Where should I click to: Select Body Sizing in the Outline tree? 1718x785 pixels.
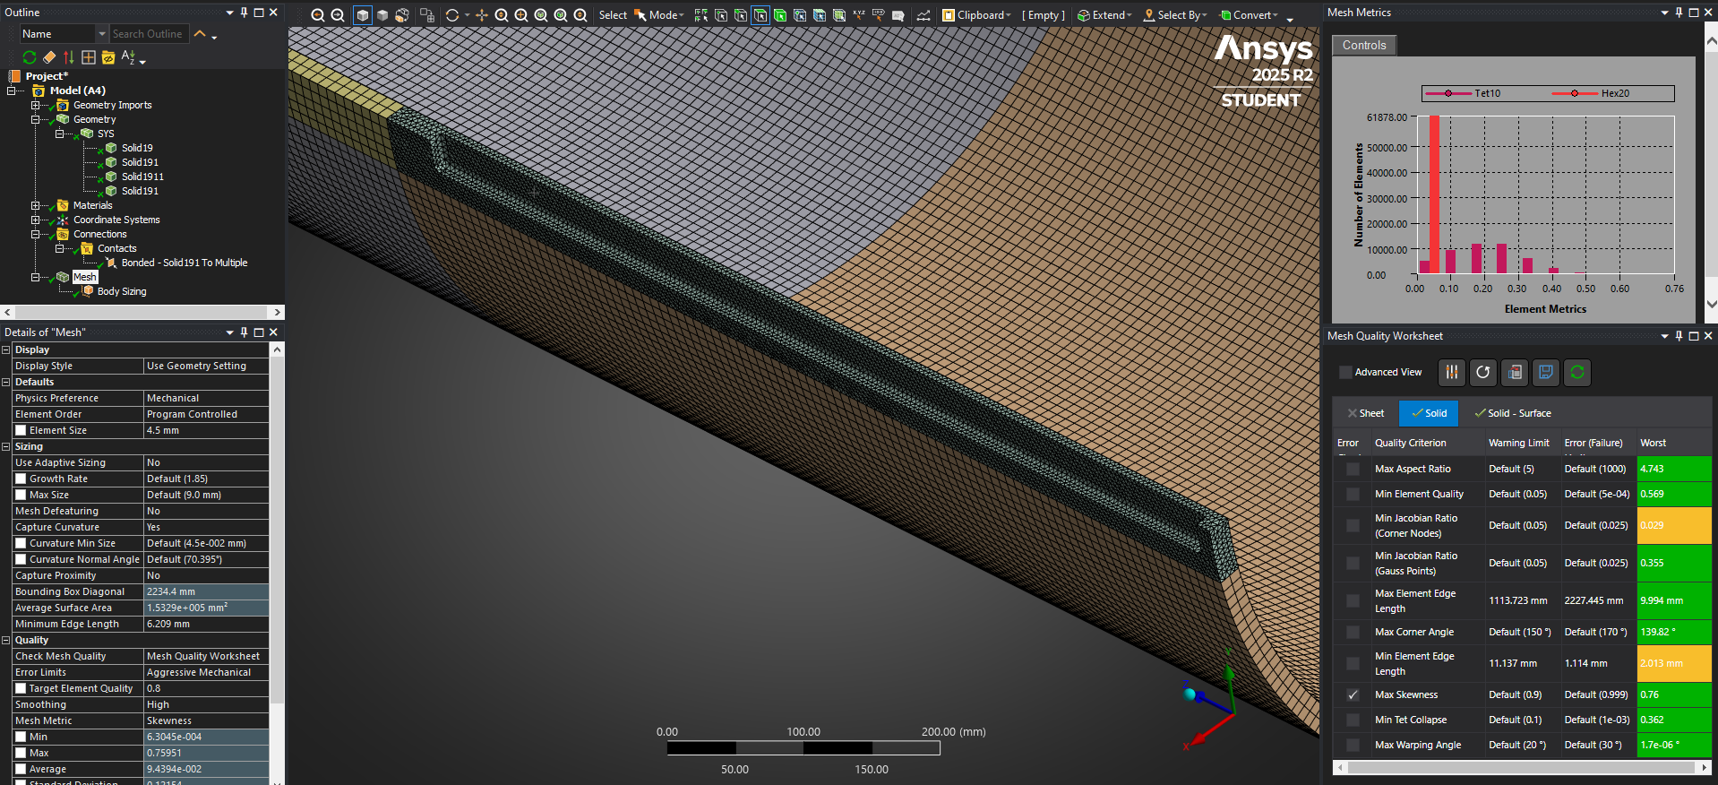[x=122, y=291]
